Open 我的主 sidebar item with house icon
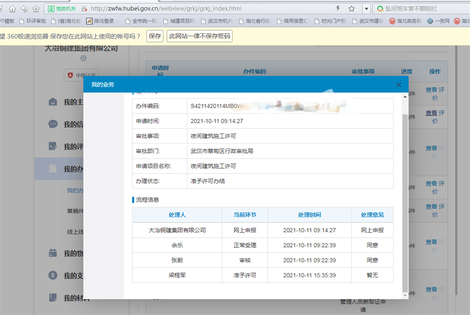 (66, 102)
